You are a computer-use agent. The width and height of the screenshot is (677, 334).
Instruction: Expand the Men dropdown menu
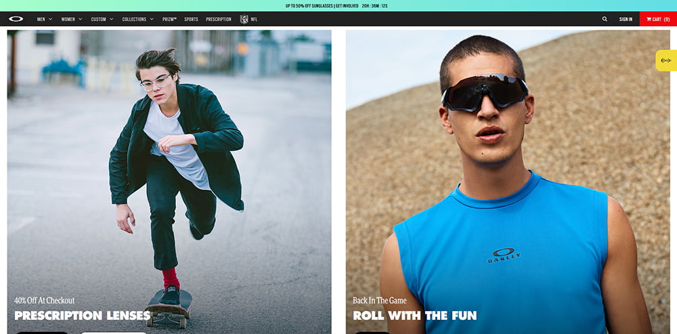[45, 19]
